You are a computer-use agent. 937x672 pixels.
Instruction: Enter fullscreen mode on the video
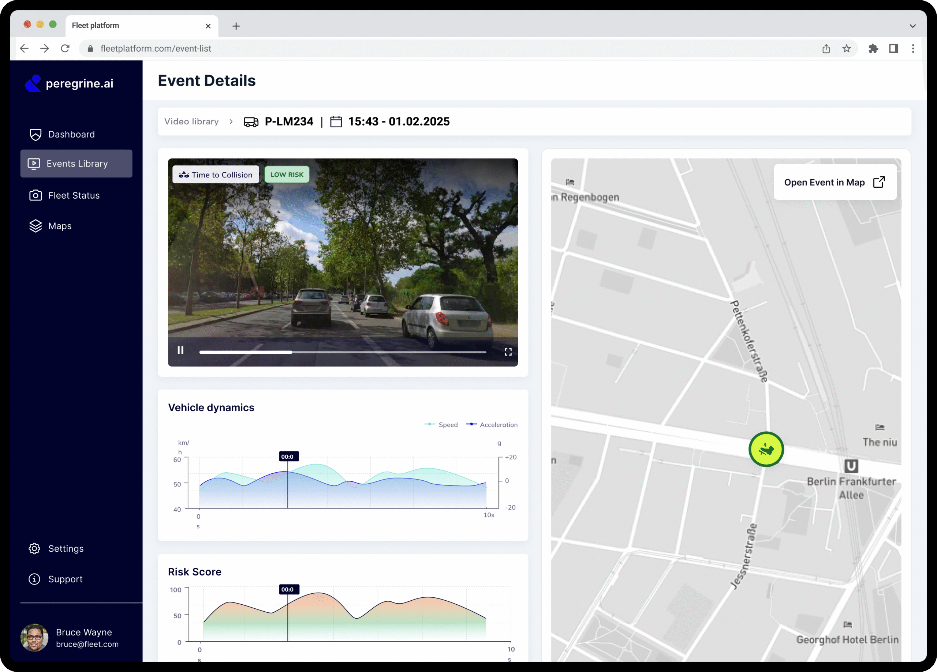click(x=508, y=352)
